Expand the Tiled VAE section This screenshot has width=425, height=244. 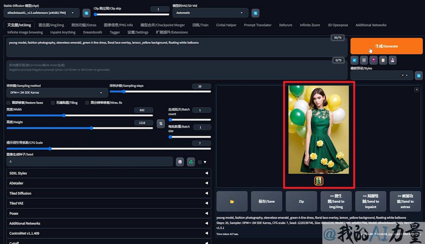pyautogui.click(x=109, y=203)
